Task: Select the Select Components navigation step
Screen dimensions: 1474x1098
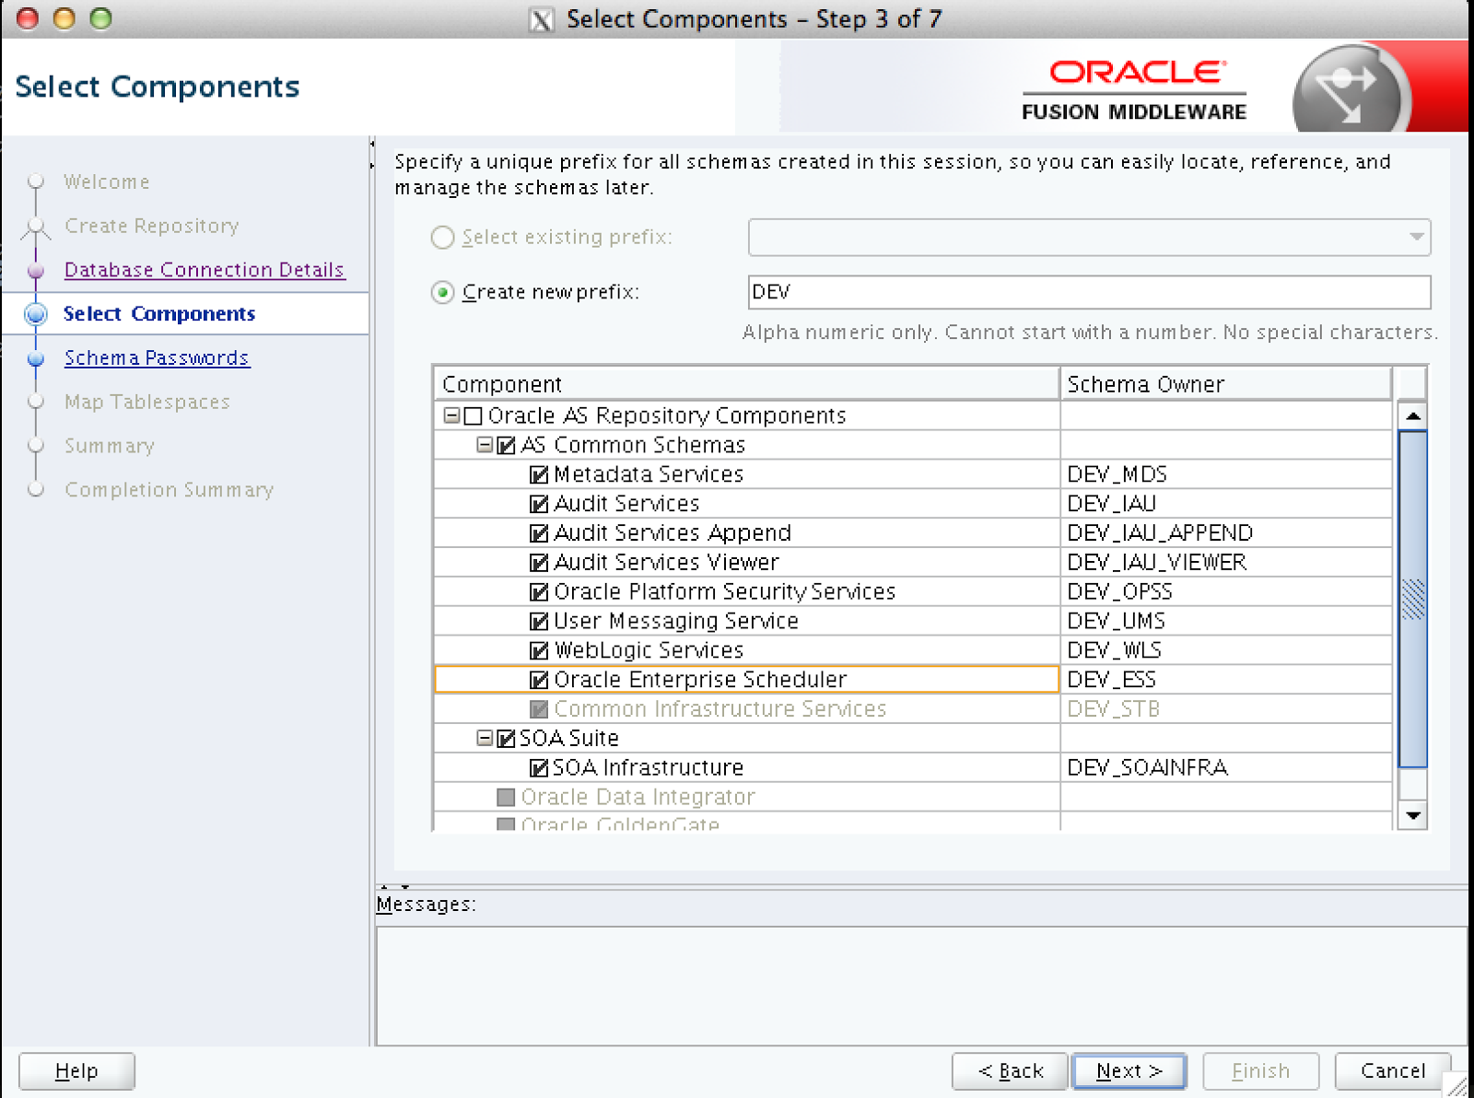Action: 158,313
